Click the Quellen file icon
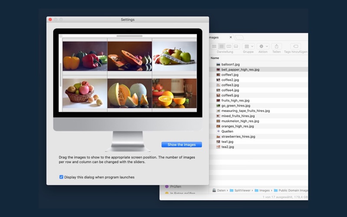Image resolution: width=347 pixels, height=217 pixels. tap(218, 132)
